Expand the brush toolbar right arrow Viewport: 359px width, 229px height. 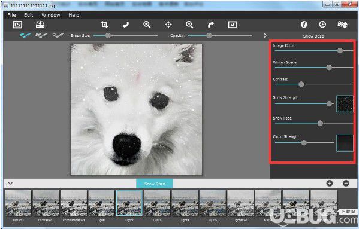point(265,36)
